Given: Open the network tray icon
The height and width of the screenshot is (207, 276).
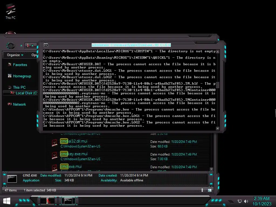Looking at the screenshot, I should (x=239, y=201).
